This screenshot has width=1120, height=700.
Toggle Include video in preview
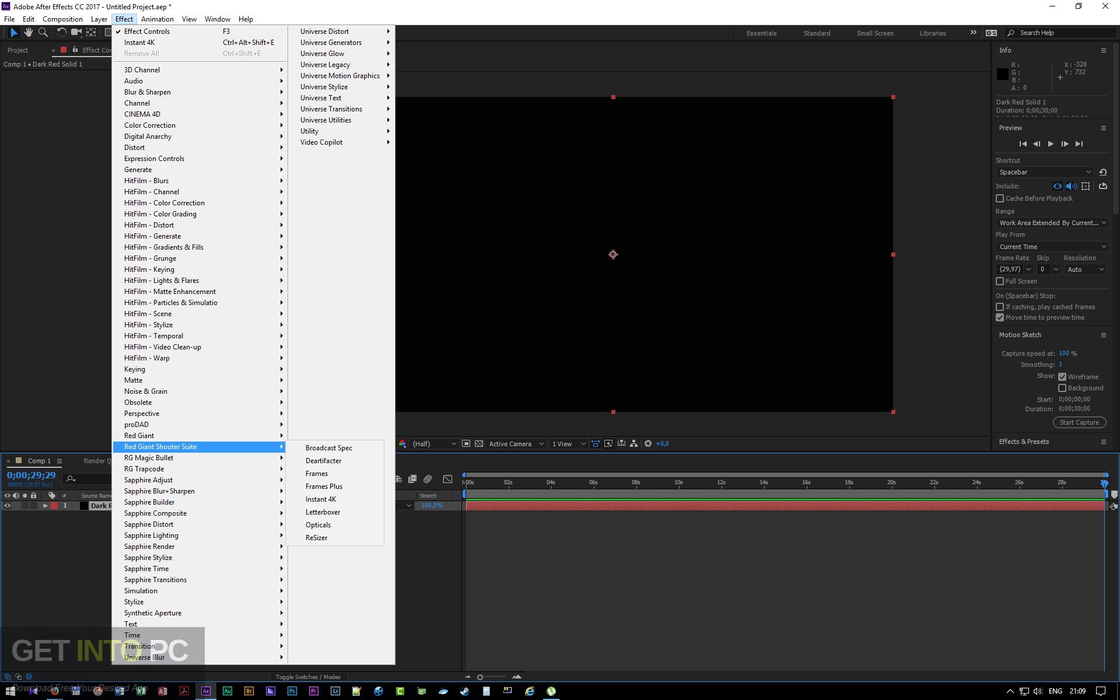click(x=1057, y=187)
